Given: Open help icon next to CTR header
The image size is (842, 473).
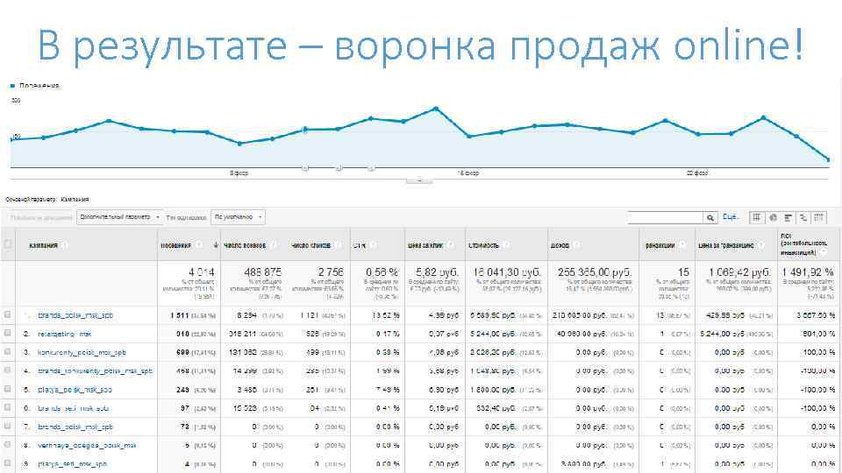Looking at the screenshot, I should [x=374, y=245].
